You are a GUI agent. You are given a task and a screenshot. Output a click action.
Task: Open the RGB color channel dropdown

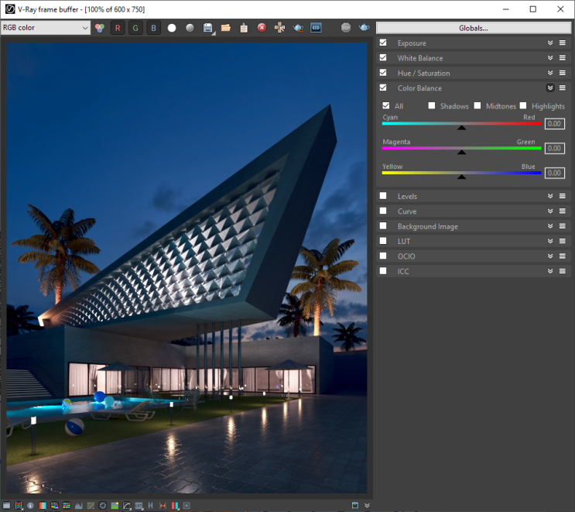click(46, 28)
